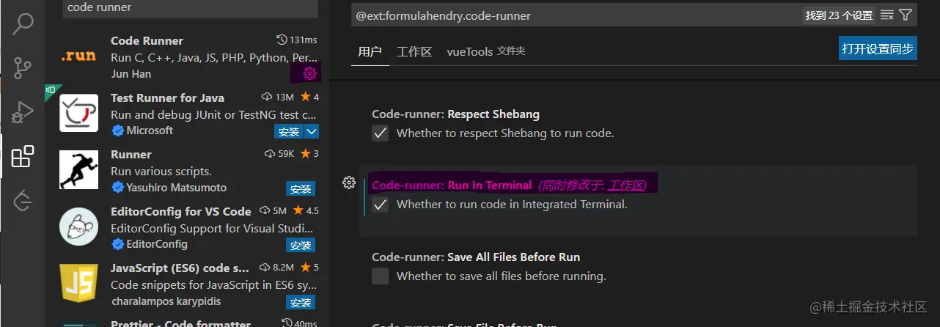The image size is (940, 327).
Task: Select the Runner extension title
Action: point(131,154)
